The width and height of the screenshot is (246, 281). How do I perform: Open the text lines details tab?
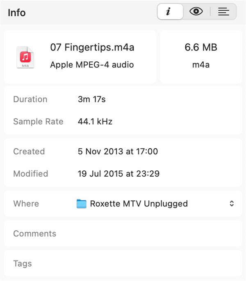tap(223, 11)
